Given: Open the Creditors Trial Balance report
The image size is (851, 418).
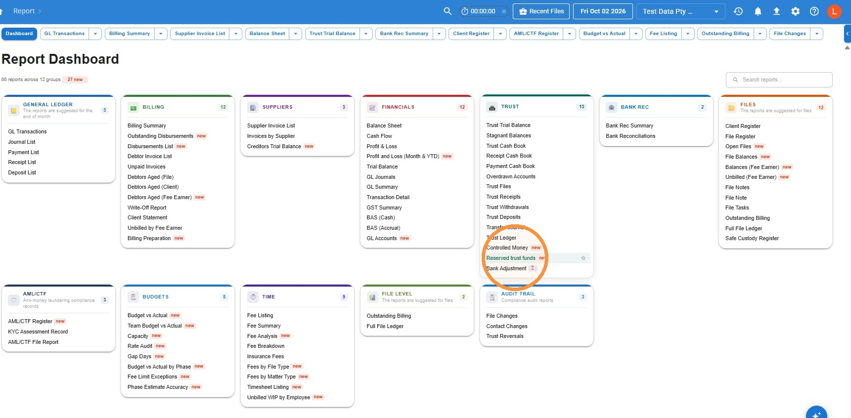Looking at the screenshot, I should click(x=274, y=146).
